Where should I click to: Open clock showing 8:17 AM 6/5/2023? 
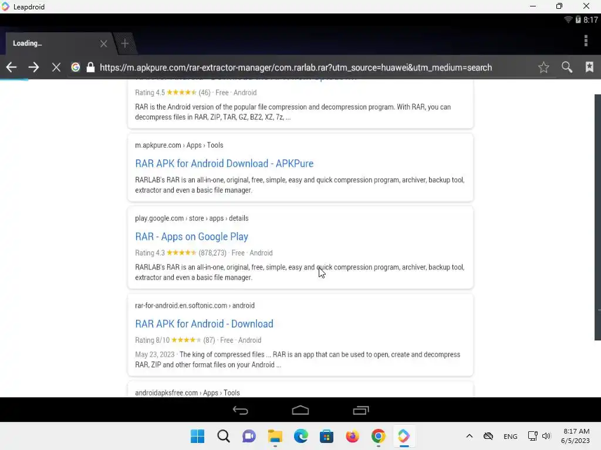pos(575,436)
